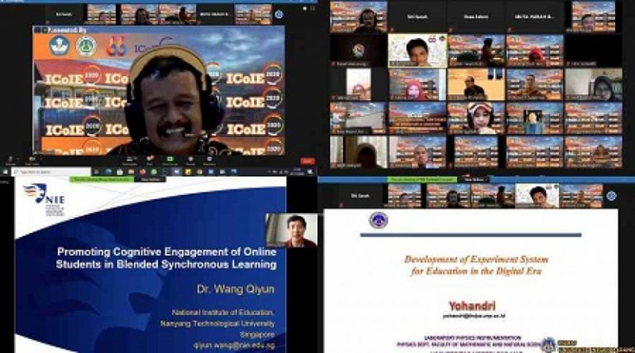
Task: Click green screen-sharing banner above NIE slide
Action: 102,179
